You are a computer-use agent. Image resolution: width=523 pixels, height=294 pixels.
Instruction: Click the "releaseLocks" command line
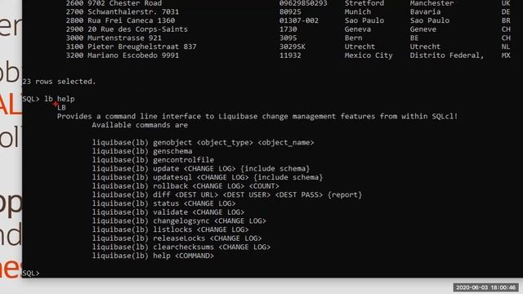point(177,238)
